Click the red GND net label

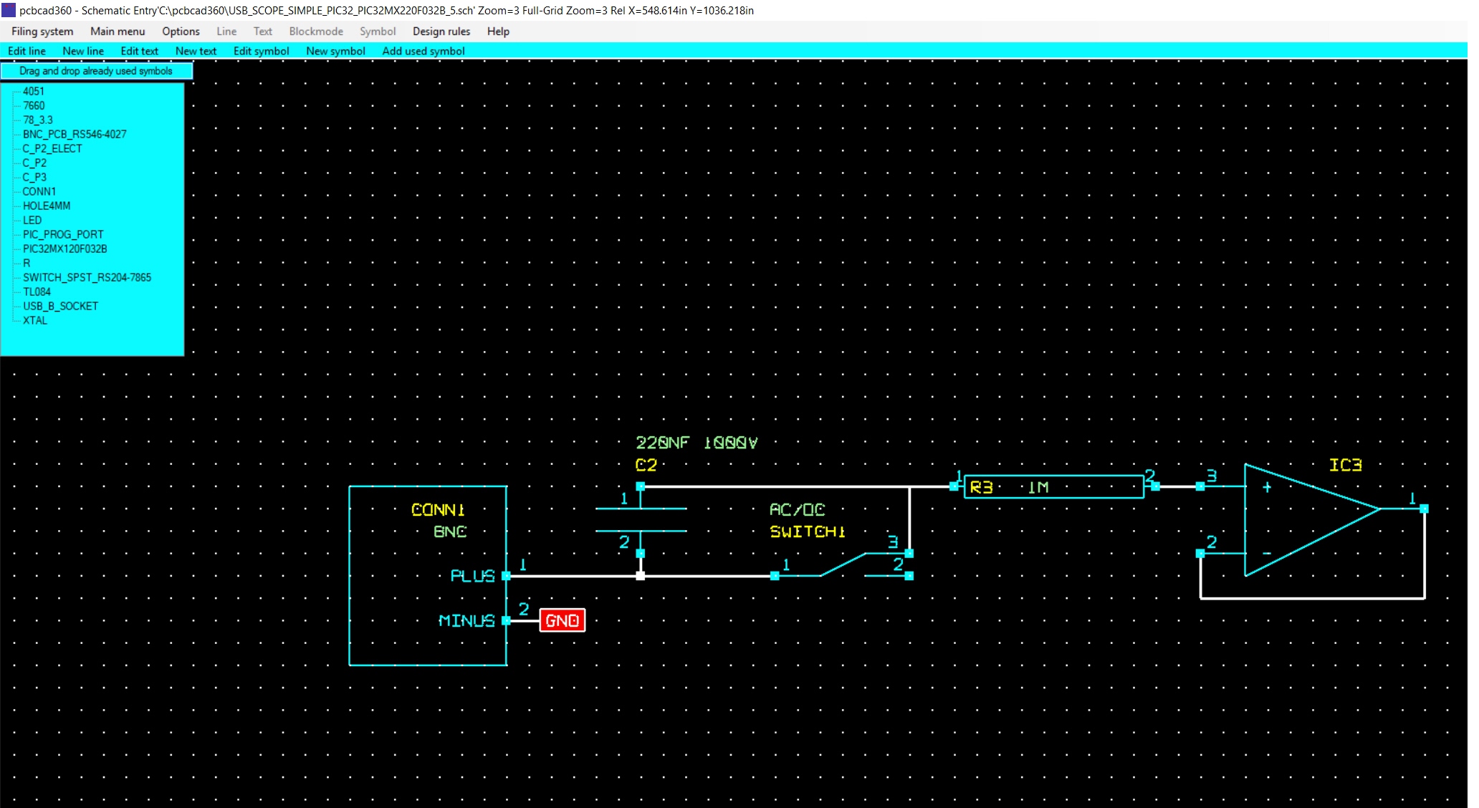point(563,620)
